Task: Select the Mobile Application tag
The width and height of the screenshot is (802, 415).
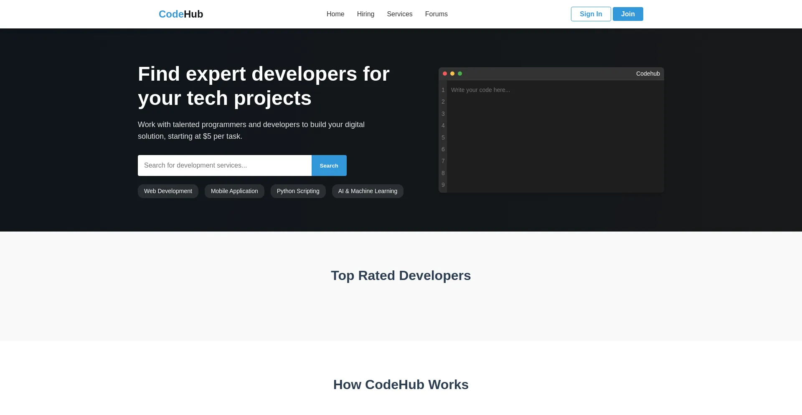Action: click(x=234, y=191)
